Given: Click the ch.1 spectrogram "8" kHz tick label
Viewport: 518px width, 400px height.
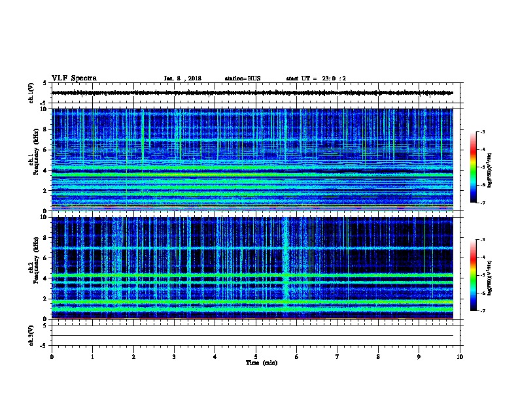Looking at the screenshot, I should click(x=46, y=129).
